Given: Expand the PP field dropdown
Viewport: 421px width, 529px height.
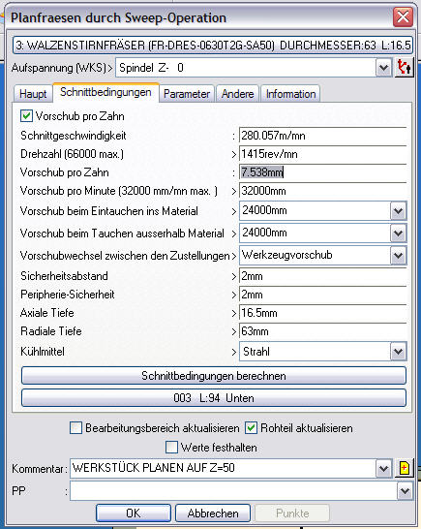Looking at the screenshot, I should [x=405, y=491].
